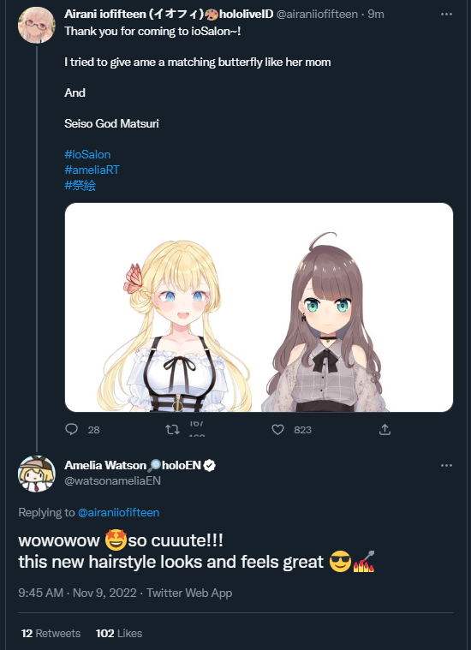View the 12 Retweets list
This screenshot has width=471, height=650.
[x=51, y=633]
